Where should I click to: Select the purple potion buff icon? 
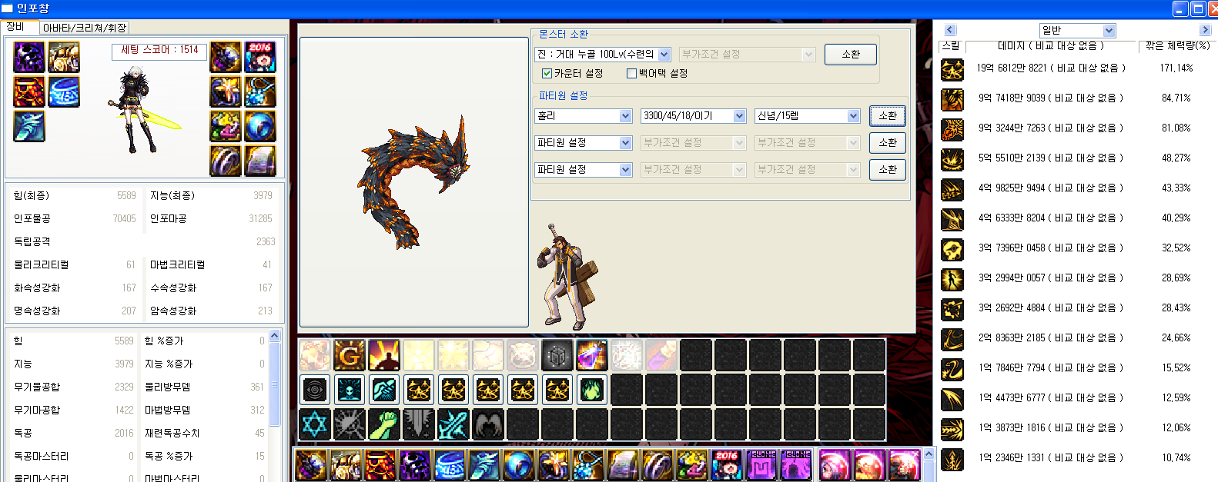[x=592, y=356]
